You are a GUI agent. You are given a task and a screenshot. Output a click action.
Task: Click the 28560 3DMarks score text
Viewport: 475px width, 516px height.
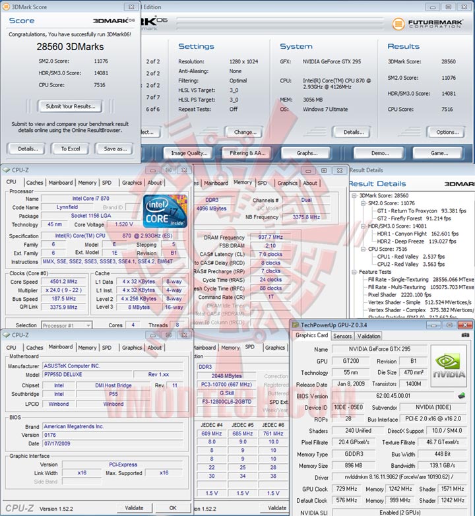pos(70,47)
